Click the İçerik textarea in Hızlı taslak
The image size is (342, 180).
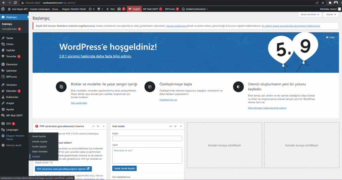[147, 155]
